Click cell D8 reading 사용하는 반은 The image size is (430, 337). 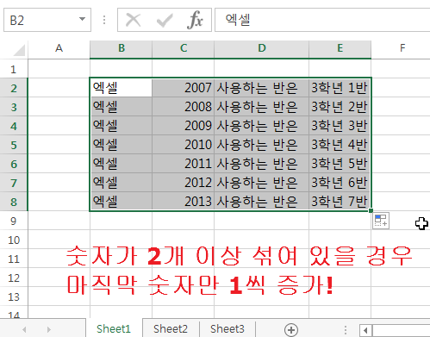[x=262, y=202]
